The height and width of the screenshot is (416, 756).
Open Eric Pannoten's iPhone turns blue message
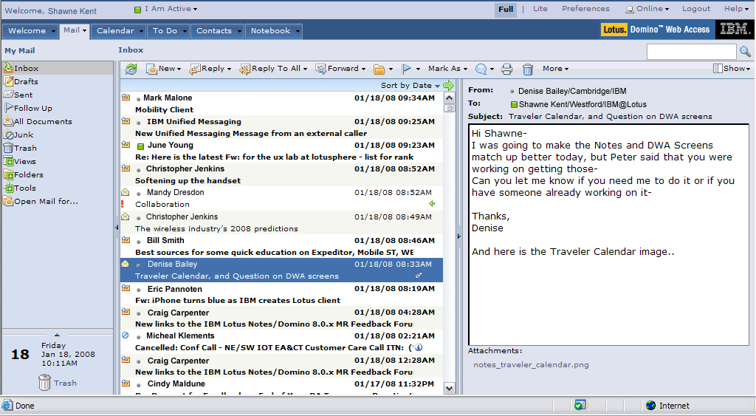tap(281, 294)
